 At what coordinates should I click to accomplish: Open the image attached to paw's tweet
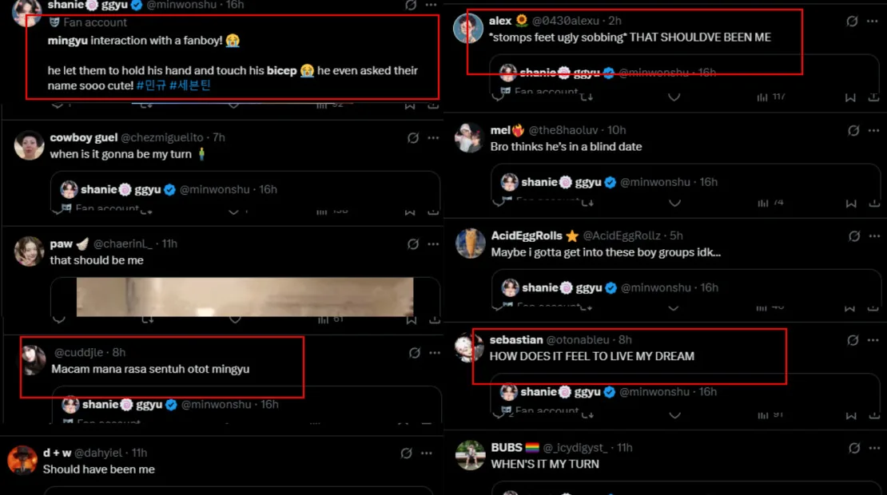245,297
